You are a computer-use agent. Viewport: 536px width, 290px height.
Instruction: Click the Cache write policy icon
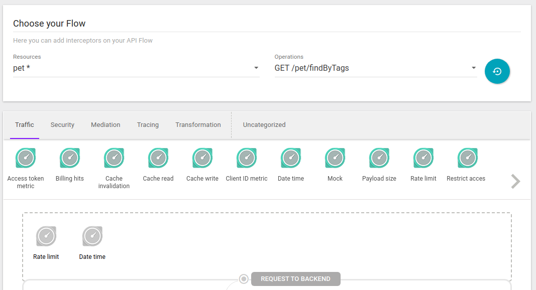[202, 158]
